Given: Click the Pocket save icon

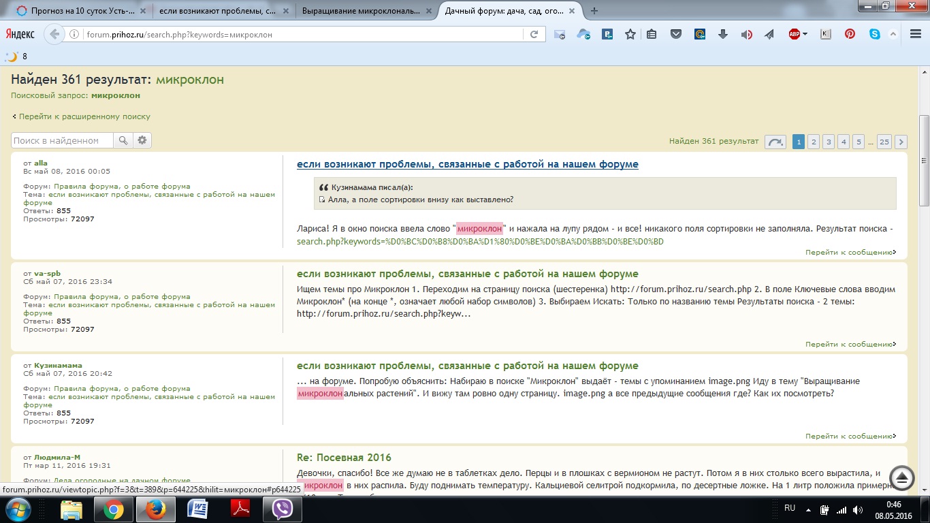Looking at the screenshot, I should pos(675,34).
